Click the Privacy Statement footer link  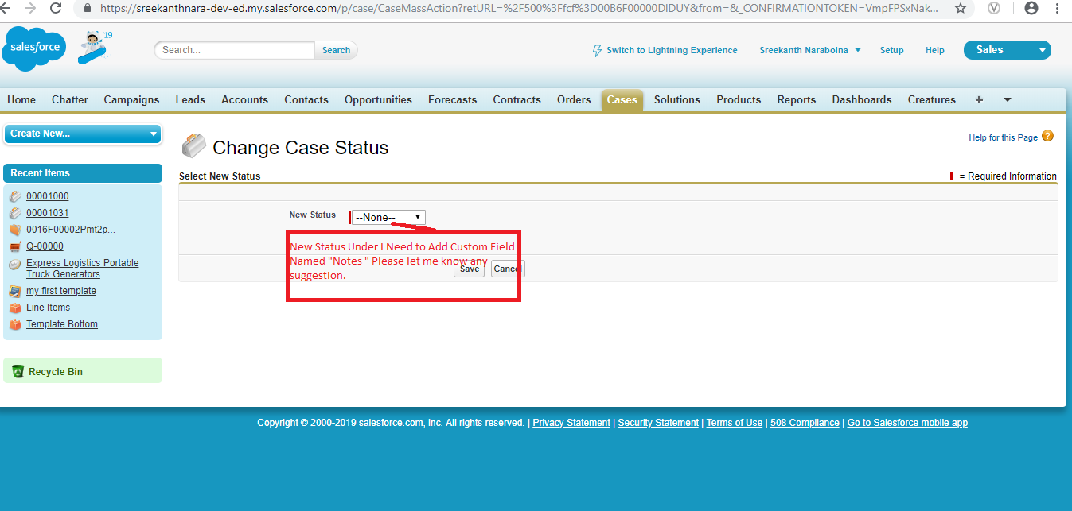coord(571,423)
